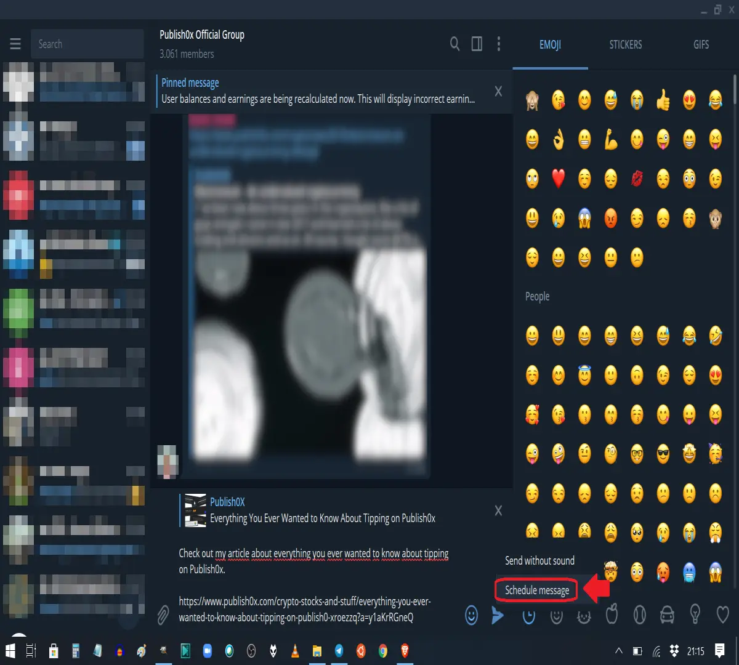739x665 pixels.
Task: Jump to animals emoji category (cat icon)
Action: coord(584,616)
